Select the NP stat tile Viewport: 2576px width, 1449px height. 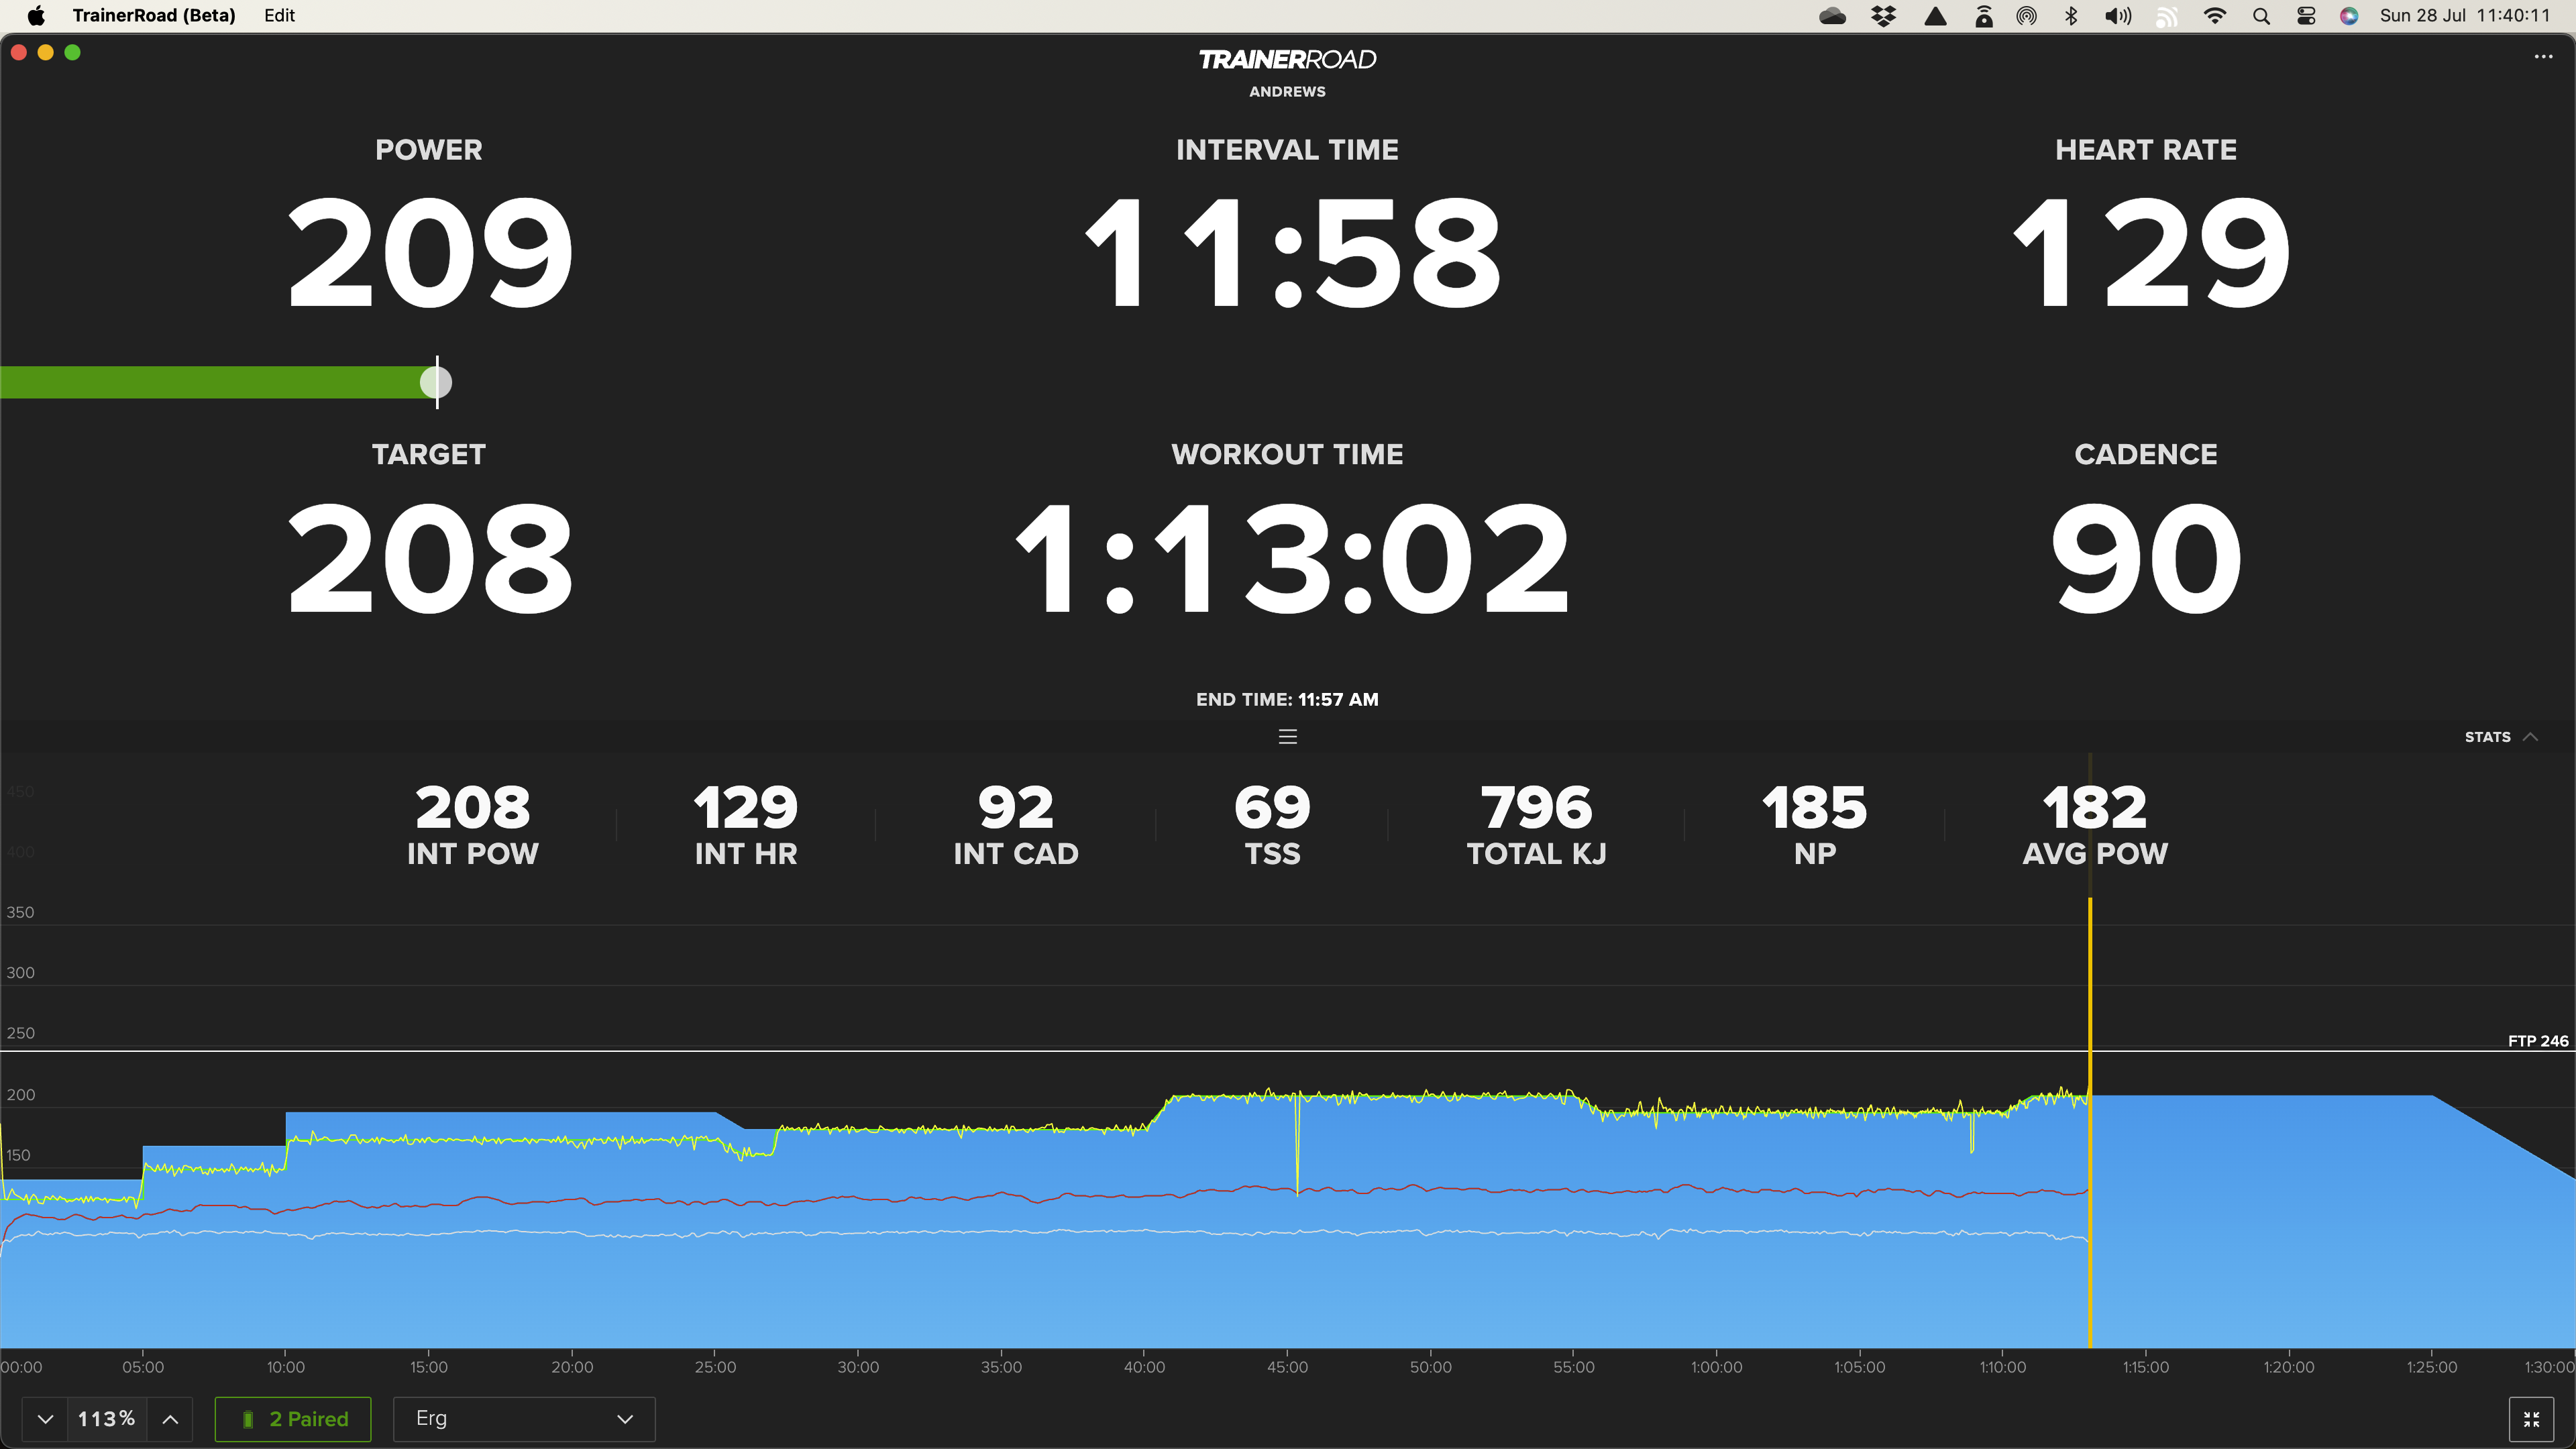click(x=1814, y=823)
